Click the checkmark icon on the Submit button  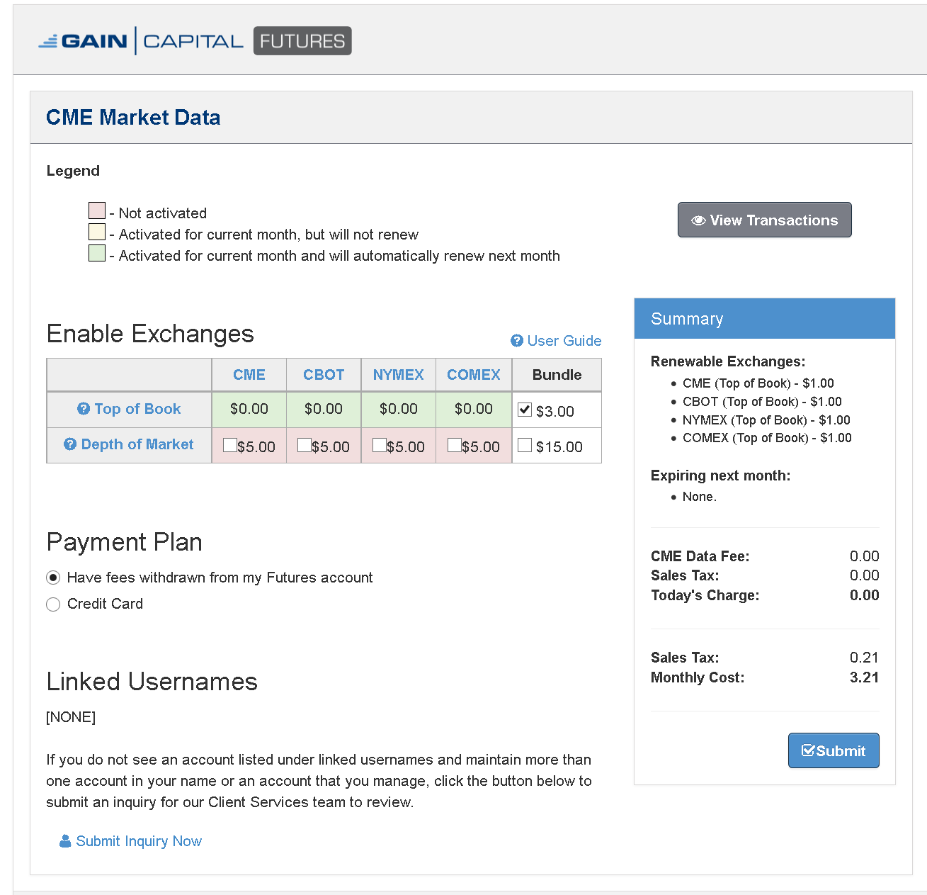[x=808, y=750]
